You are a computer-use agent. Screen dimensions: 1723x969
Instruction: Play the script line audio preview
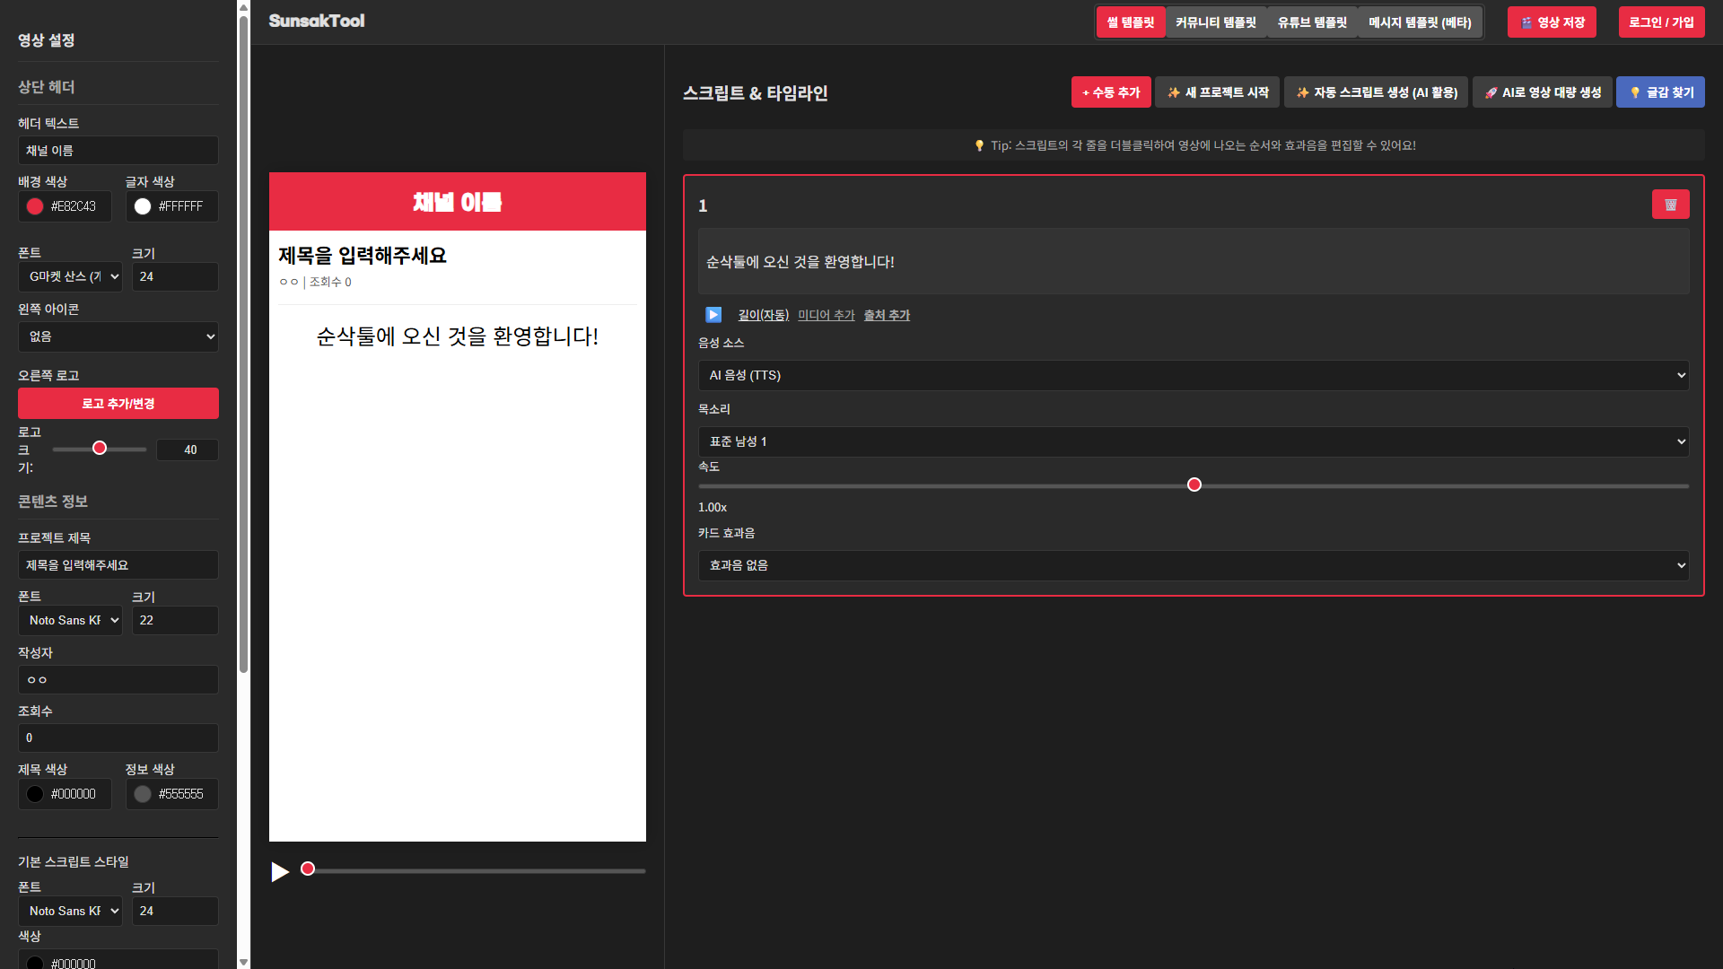713,315
